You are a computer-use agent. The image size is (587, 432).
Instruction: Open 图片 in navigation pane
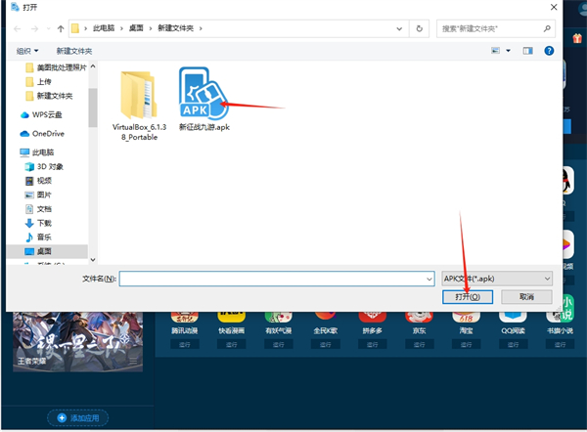point(38,194)
